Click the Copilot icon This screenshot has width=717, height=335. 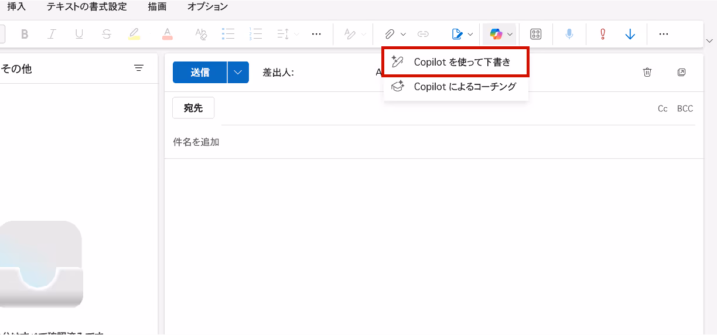[x=496, y=35]
